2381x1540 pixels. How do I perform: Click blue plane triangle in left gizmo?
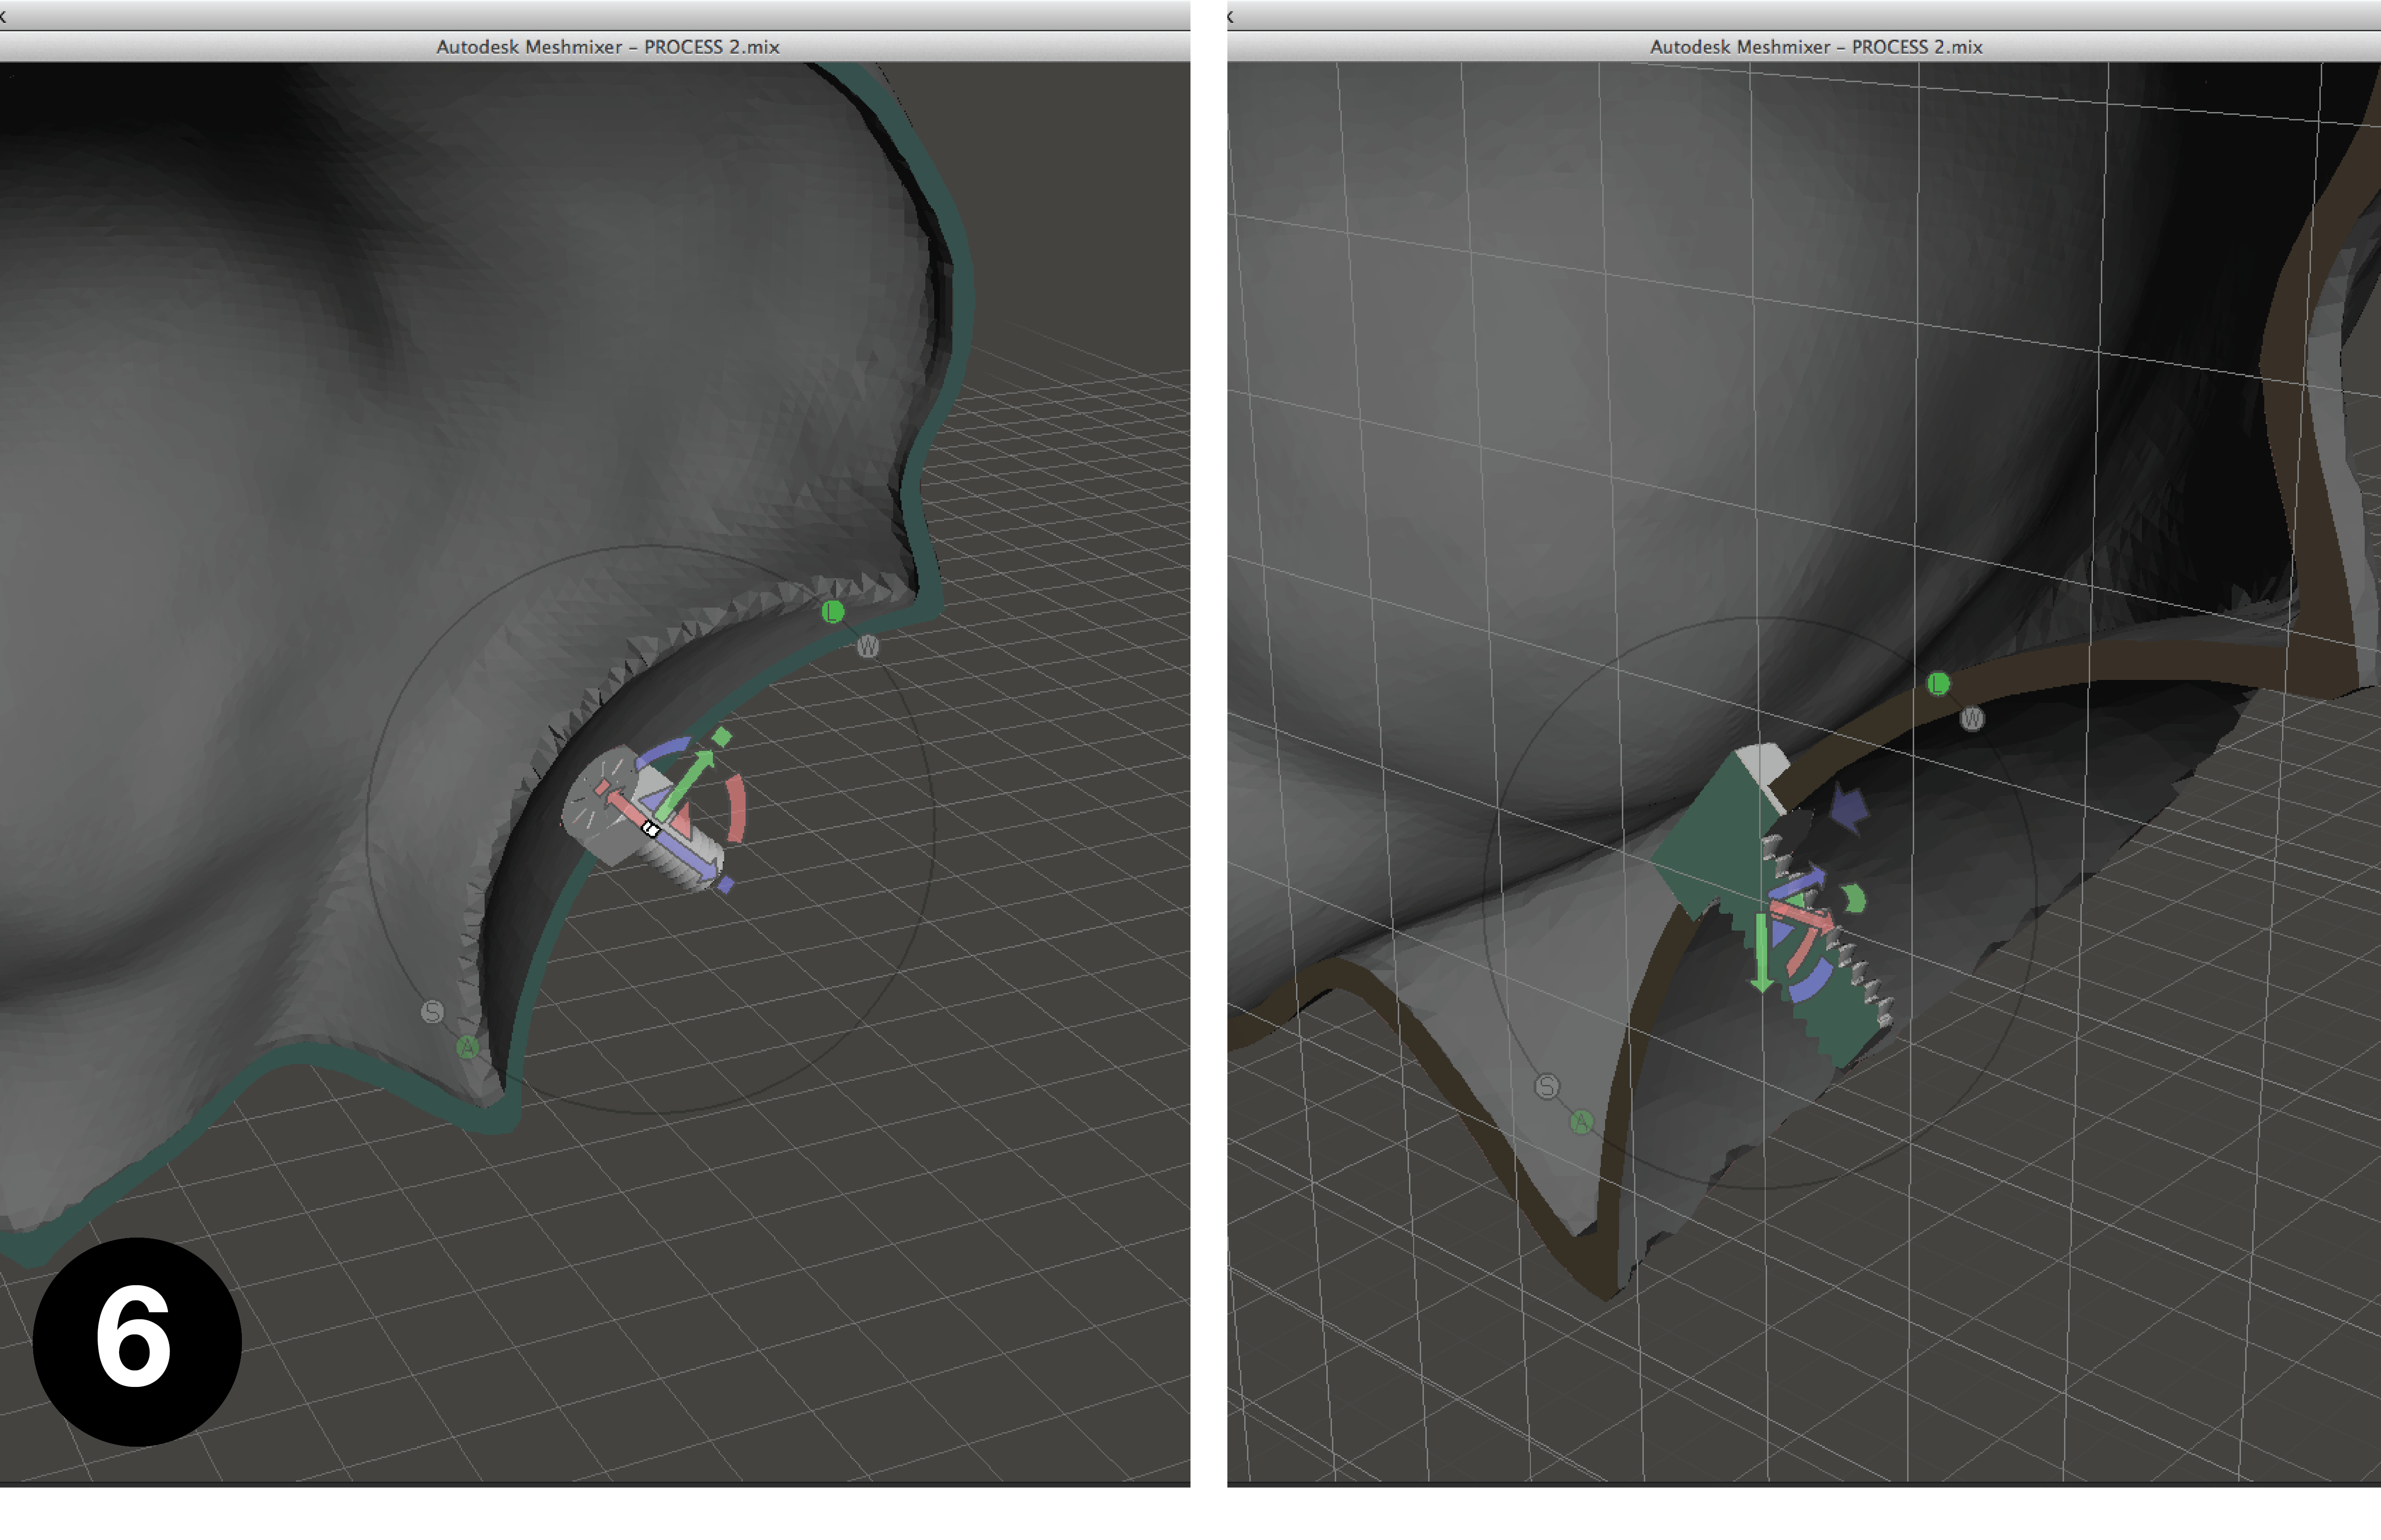click(655, 800)
